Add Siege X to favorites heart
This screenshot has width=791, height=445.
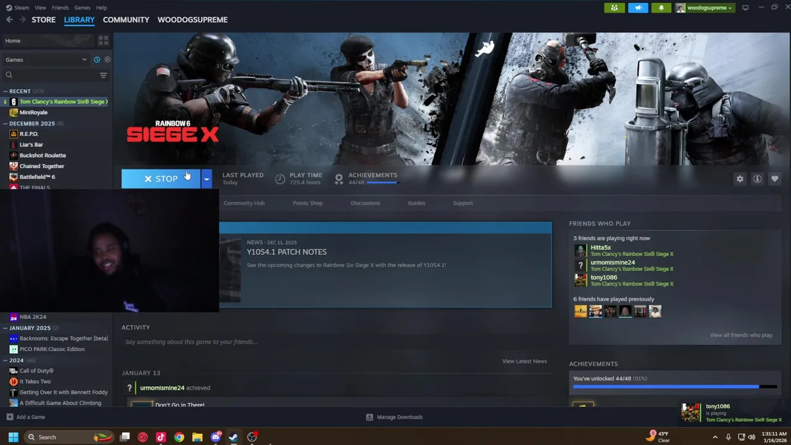(774, 179)
